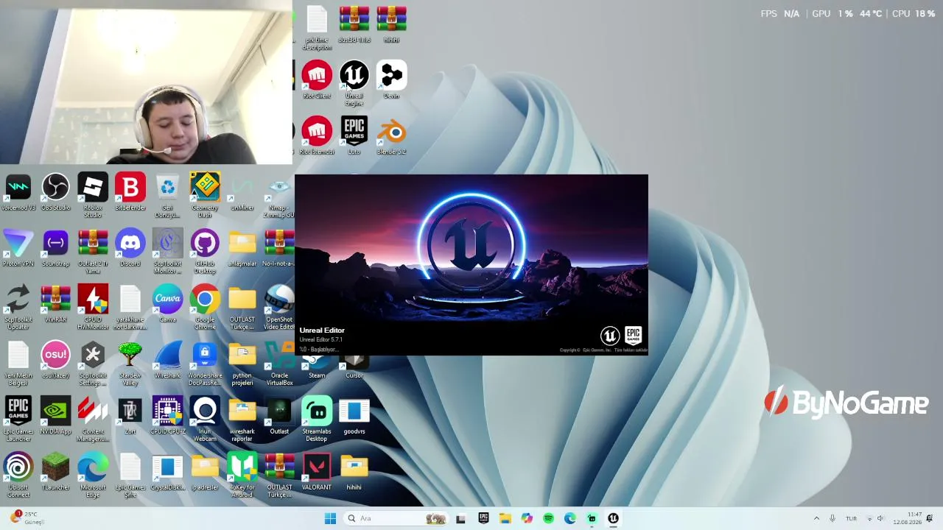
Task: Click the taskbar search box labeled Ara
Action: (x=396, y=518)
